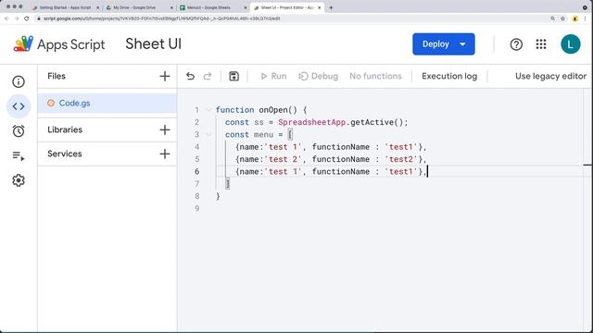Add a library with Libraries plus
This screenshot has width=593, height=333.
coord(165,129)
